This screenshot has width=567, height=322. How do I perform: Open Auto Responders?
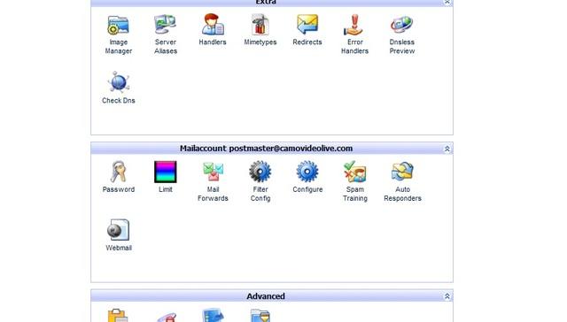click(x=402, y=172)
